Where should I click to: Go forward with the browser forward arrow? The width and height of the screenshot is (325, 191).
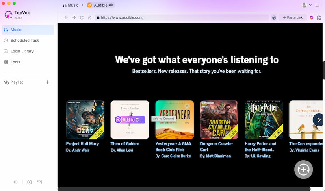tap(74, 17)
